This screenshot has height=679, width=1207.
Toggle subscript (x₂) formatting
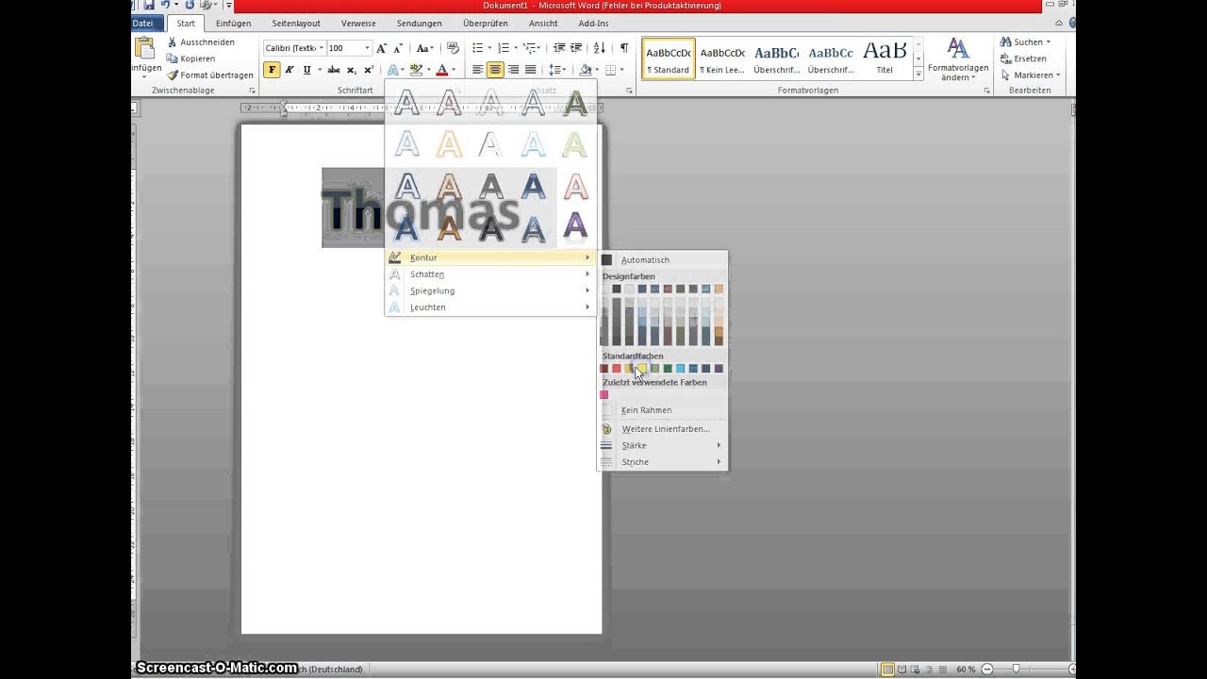(352, 70)
